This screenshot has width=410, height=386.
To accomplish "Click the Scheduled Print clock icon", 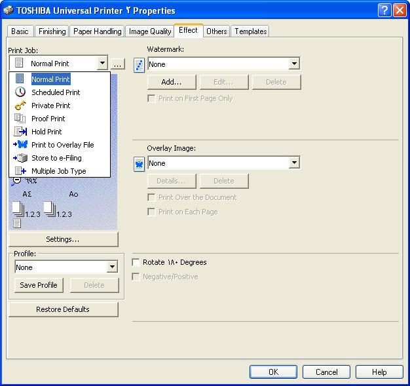I will [x=20, y=92].
